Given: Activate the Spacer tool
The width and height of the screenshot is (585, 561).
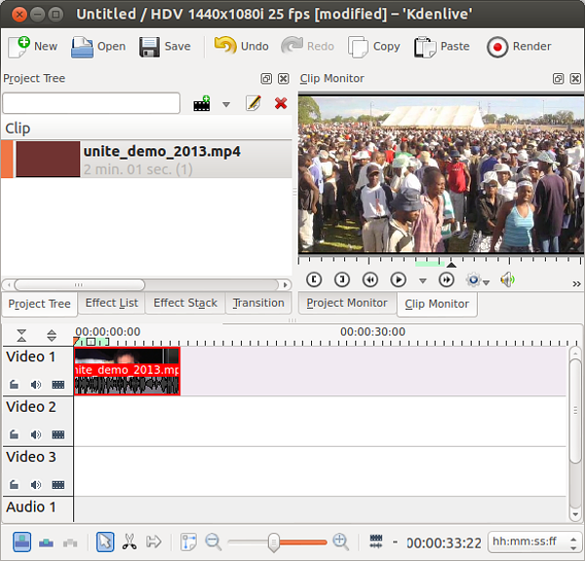Looking at the screenshot, I should 154,542.
